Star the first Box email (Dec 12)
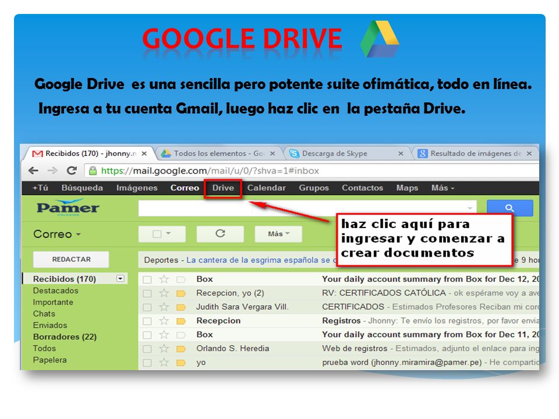Viewport: 559px width, 419px height. (164, 279)
